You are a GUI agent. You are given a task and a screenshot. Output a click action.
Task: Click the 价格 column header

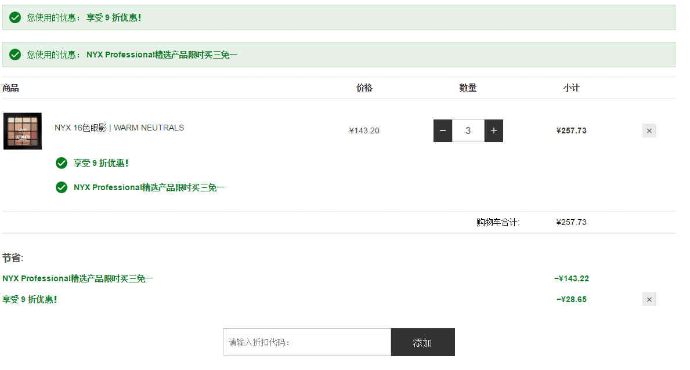pyautogui.click(x=364, y=88)
